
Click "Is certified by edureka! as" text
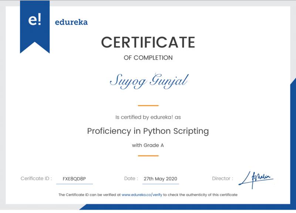click(x=148, y=117)
